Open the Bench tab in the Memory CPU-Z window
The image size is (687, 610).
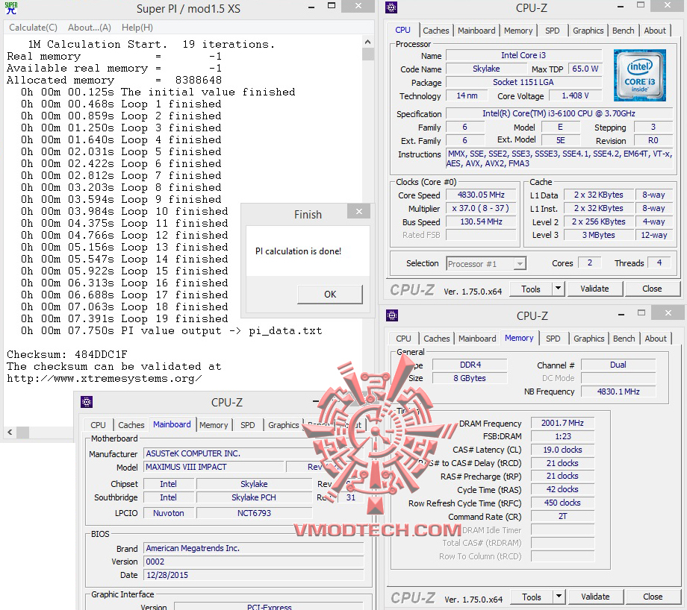pyautogui.click(x=624, y=339)
